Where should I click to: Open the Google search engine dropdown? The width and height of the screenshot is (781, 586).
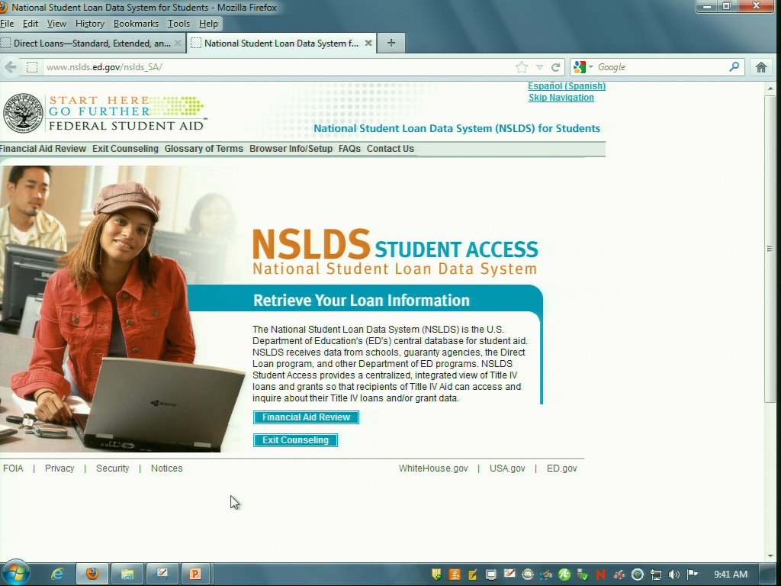pyautogui.click(x=583, y=67)
